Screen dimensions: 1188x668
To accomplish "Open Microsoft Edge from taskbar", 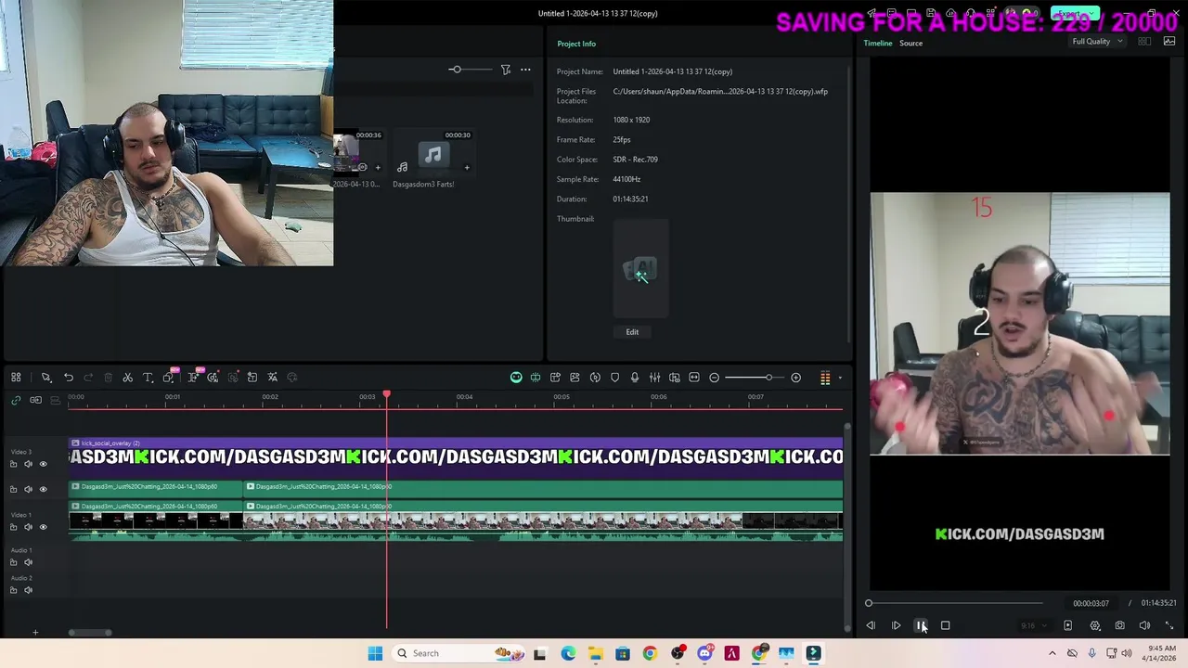I will [568, 653].
